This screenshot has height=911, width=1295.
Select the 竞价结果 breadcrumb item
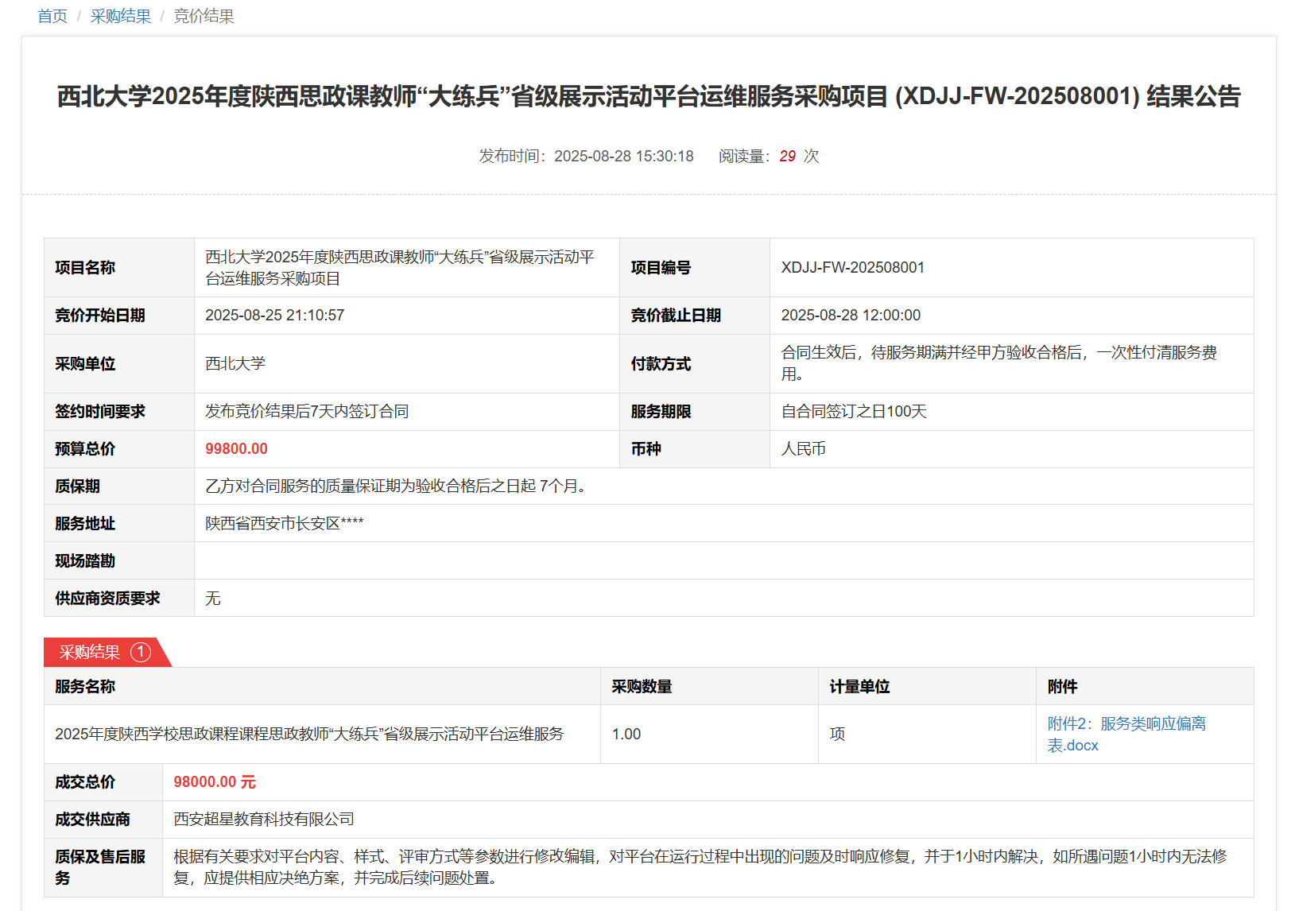(204, 17)
